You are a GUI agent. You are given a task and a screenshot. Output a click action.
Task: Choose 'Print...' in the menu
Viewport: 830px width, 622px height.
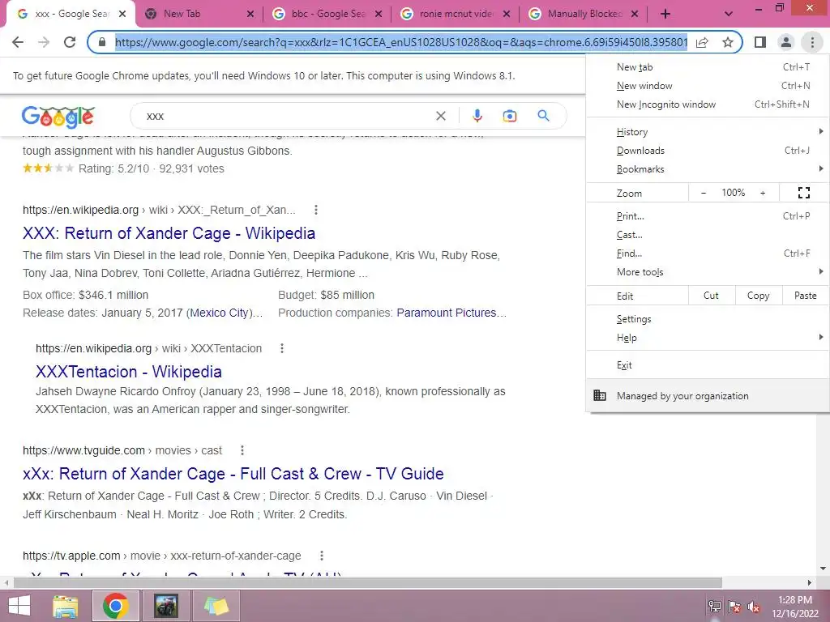[708, 215]
